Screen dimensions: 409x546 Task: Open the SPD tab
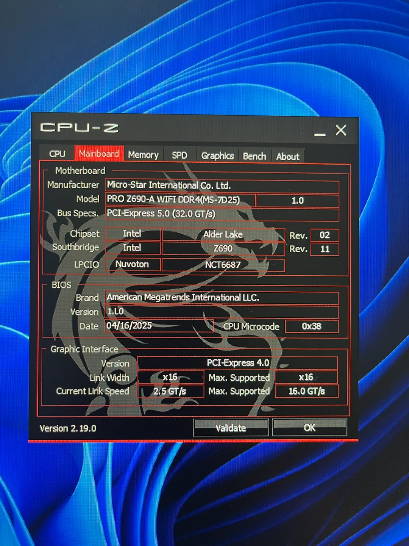(180, 155)
